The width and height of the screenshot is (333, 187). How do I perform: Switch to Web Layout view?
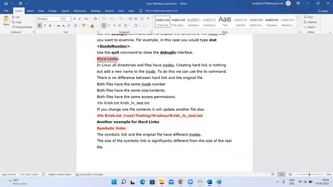(290, 175)
